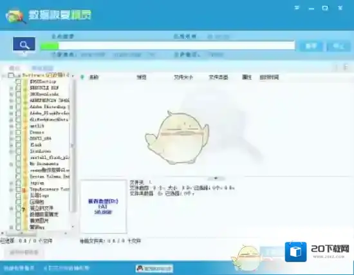Click the folder icon of Flash row

(25, 145)
